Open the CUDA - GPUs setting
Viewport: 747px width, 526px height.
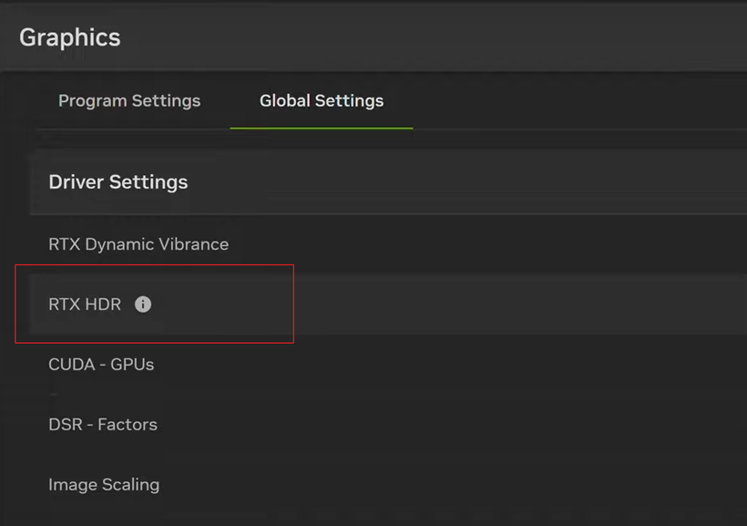pos(101,365)
